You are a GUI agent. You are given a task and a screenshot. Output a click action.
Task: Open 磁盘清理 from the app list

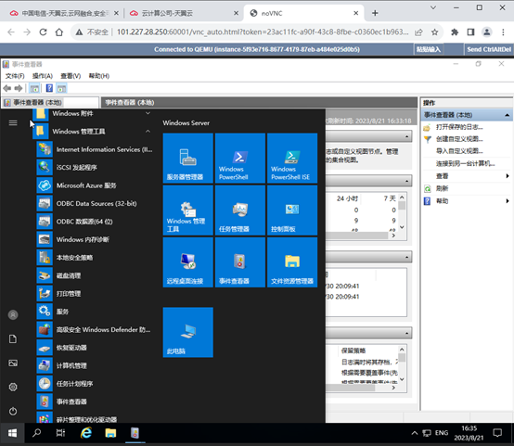click(x=95, y=275)
